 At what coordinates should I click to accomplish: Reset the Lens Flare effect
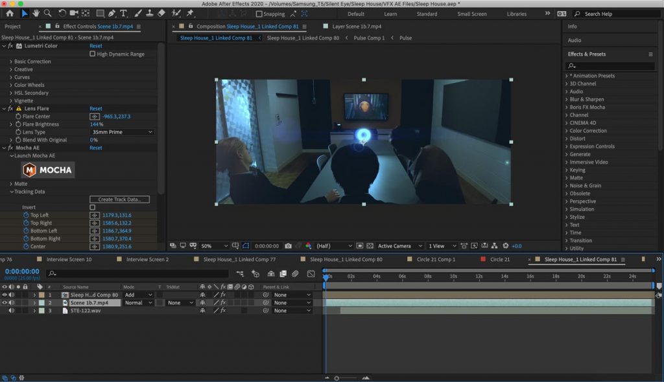coord(95,109)
